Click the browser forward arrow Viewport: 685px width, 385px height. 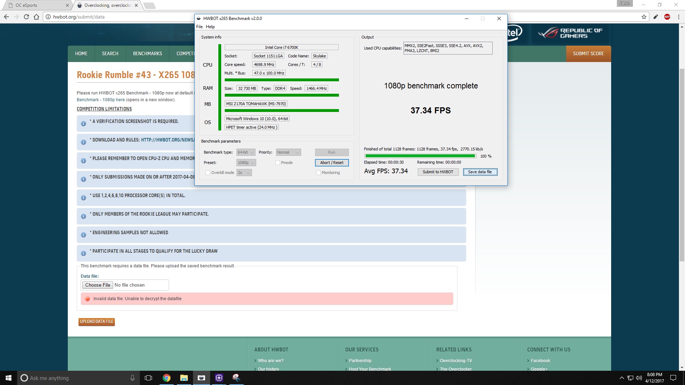[16, 17]
